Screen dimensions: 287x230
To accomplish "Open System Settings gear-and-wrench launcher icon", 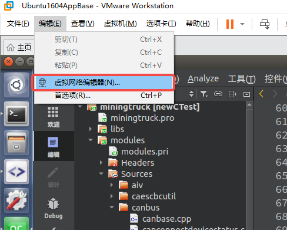I will (x=16, y=201).
